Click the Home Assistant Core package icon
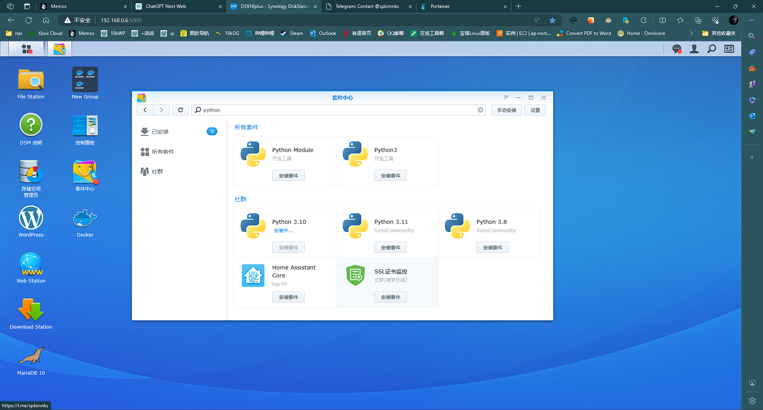The height and width of the screenshot is (410, 763). pyautogui.click(x=253, y=275)
